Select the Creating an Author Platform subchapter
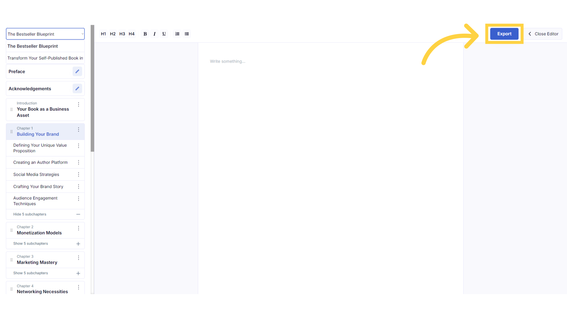This screenshot has width=567, height=319. click(x=40, y=162)
